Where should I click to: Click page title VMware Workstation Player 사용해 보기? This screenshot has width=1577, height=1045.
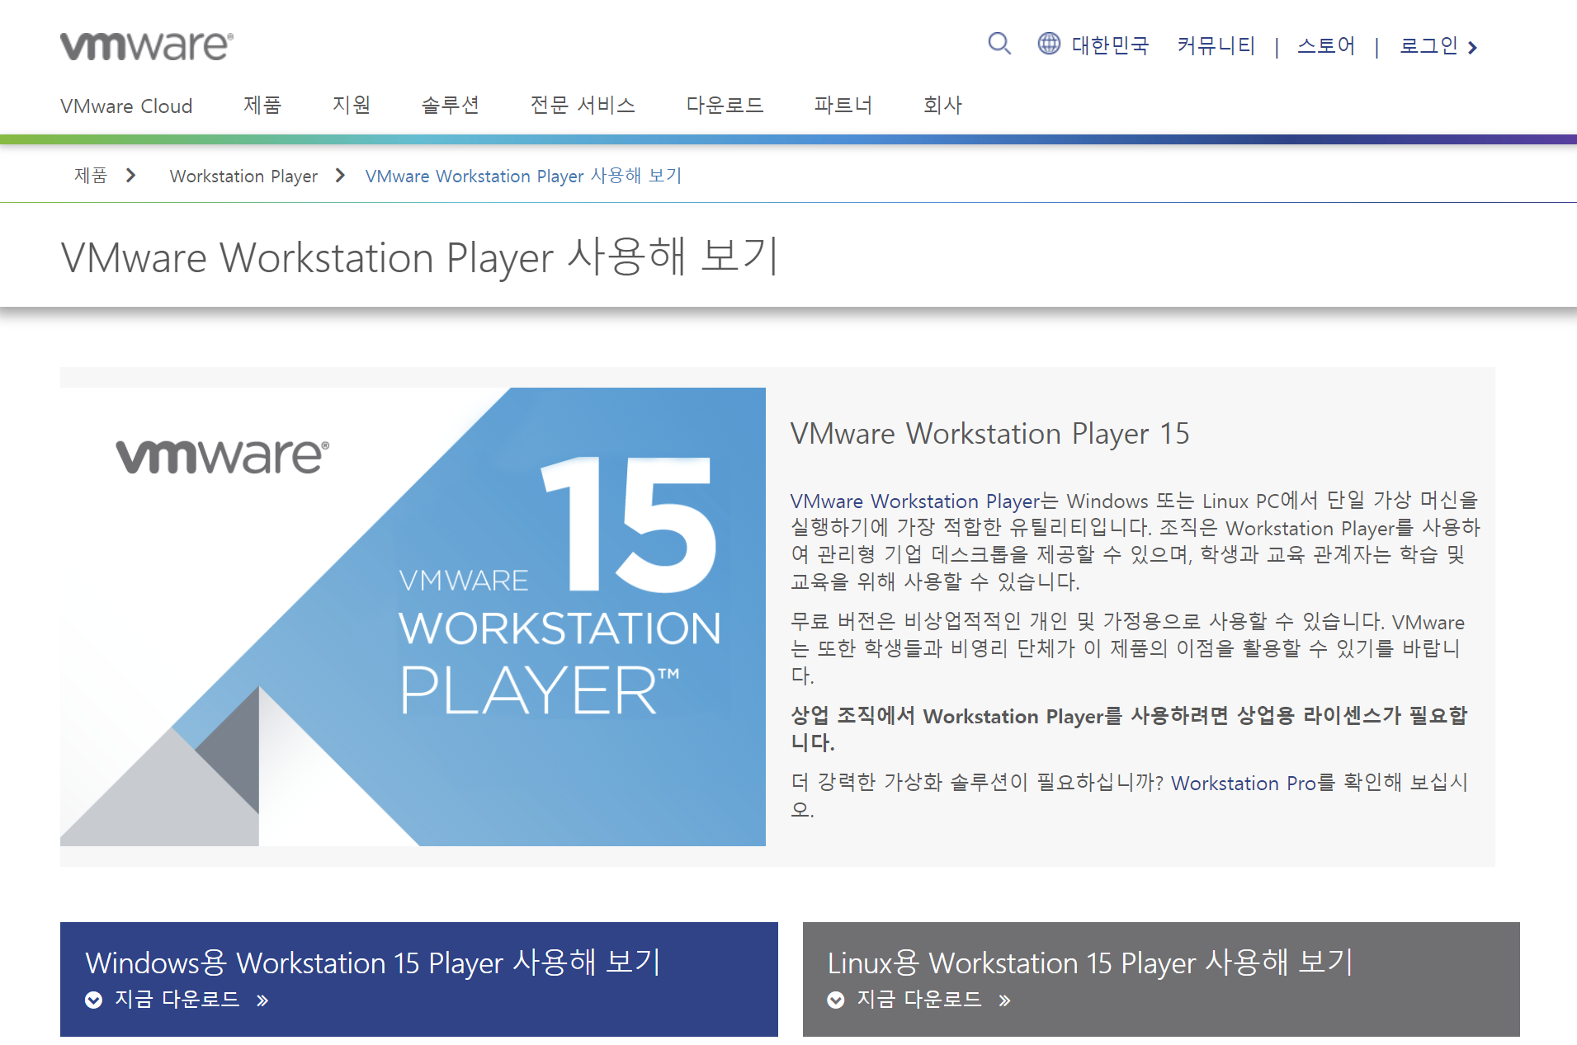coord(420,257)
